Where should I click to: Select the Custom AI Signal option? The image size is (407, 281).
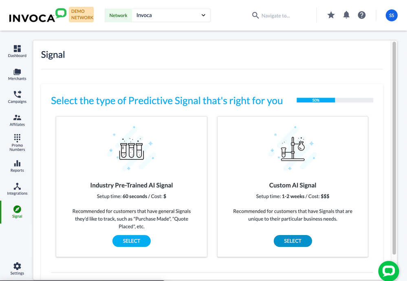click(x=293, y=241)
